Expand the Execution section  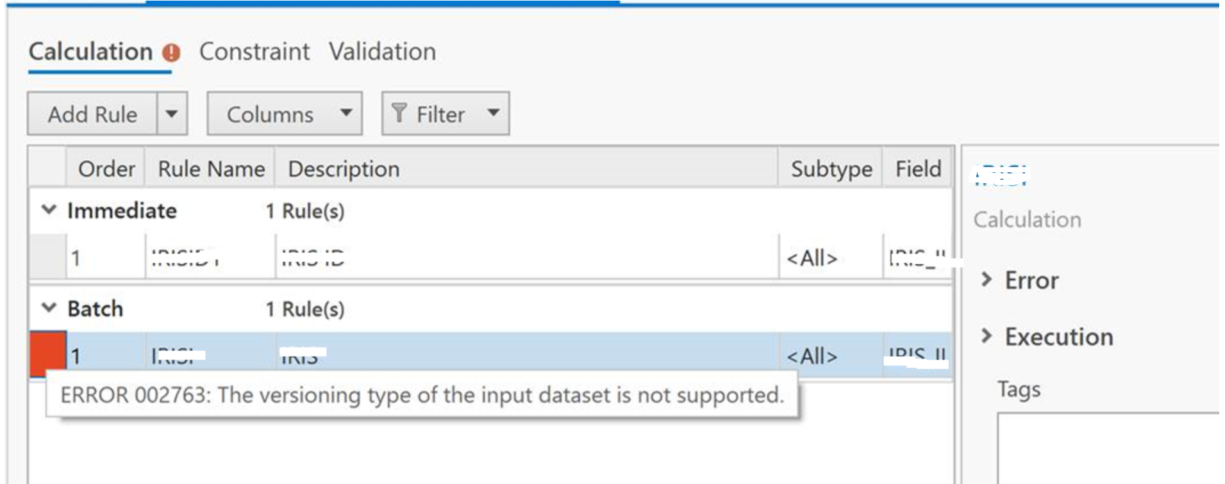tap(987, 335)
